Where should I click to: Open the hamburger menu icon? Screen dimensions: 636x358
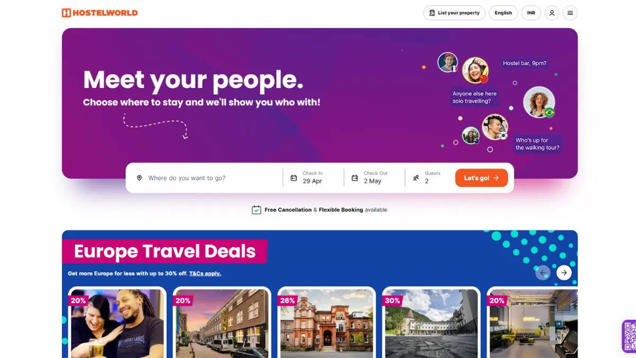[570, 13]
